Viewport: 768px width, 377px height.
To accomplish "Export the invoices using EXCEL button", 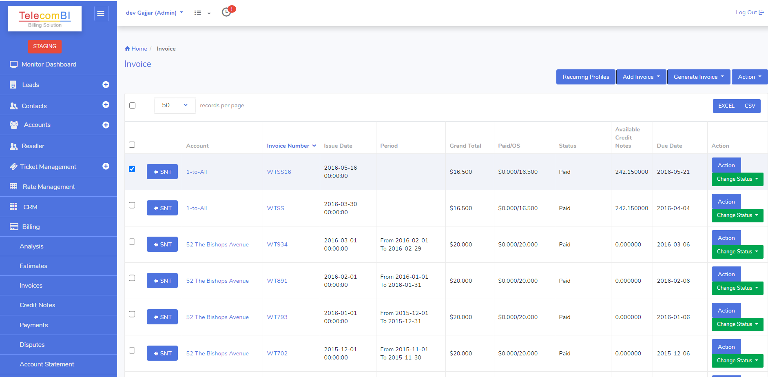I will [x=726, y=106].
